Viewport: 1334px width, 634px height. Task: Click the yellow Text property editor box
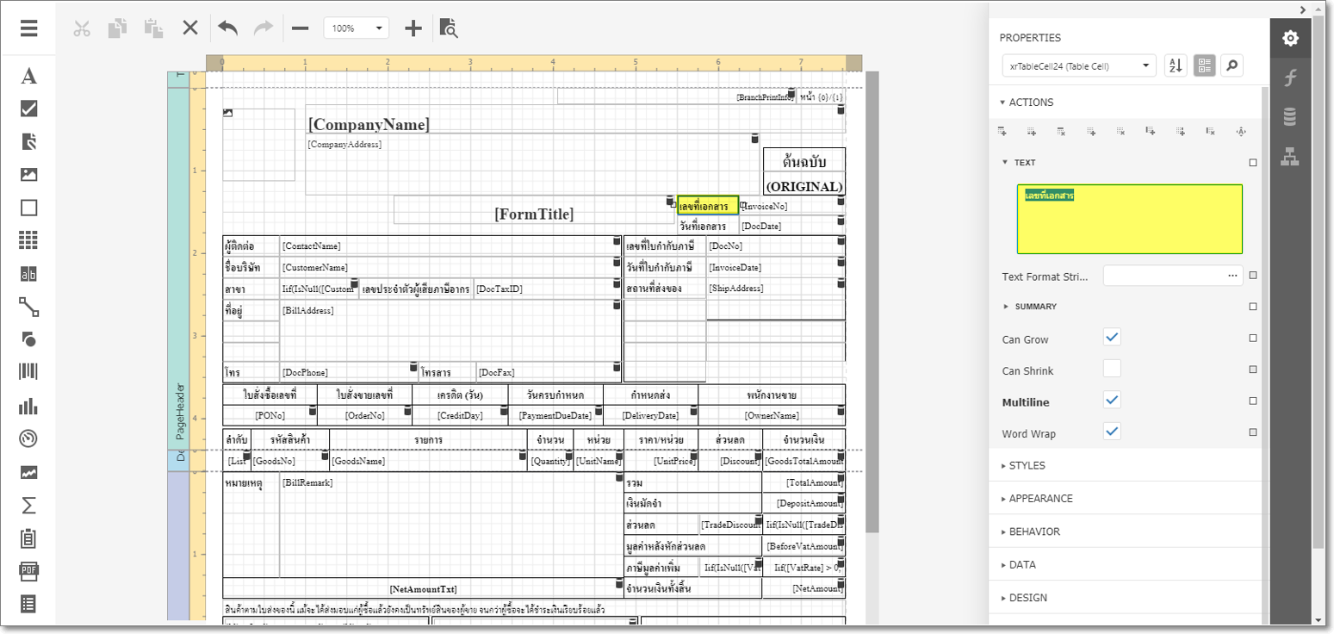tap(1130, 219)
